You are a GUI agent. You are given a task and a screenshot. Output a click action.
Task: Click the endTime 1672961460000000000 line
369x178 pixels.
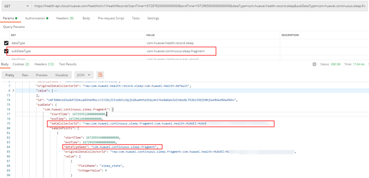click(76, 119)
